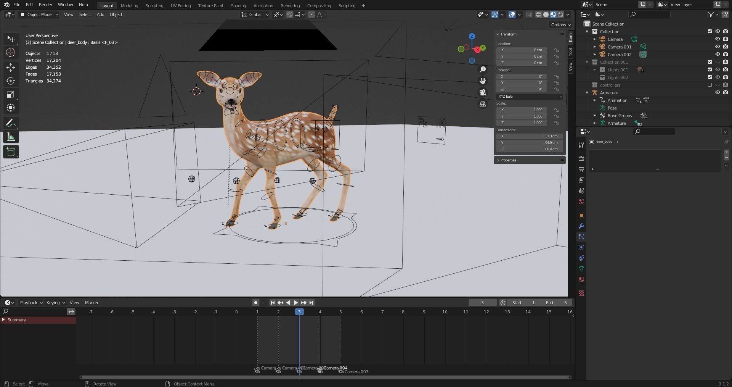Select the Transform tool
This screenshot has height=387, width=732.
(x=11, y=108)
